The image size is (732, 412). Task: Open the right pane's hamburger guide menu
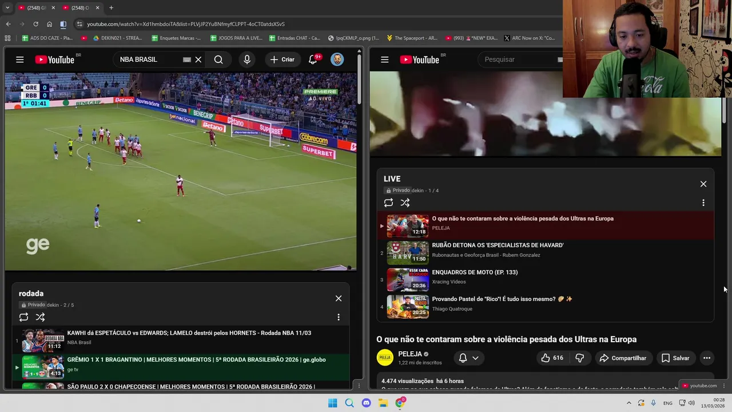coord(385,60)
